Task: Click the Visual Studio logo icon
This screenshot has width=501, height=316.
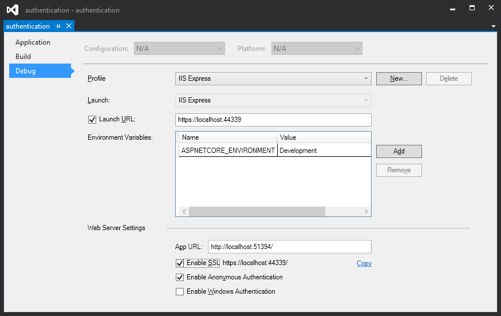Action: [12, 10]
